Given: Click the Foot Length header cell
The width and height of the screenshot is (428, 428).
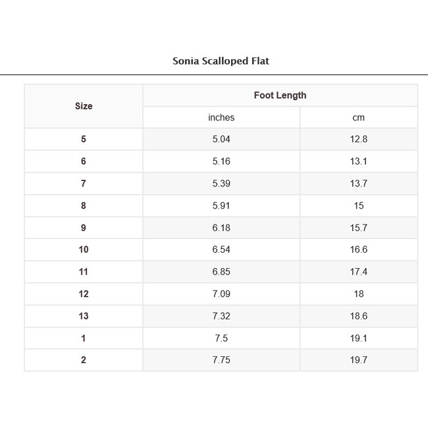Looking at the screenshot, I should pos(280,95).
